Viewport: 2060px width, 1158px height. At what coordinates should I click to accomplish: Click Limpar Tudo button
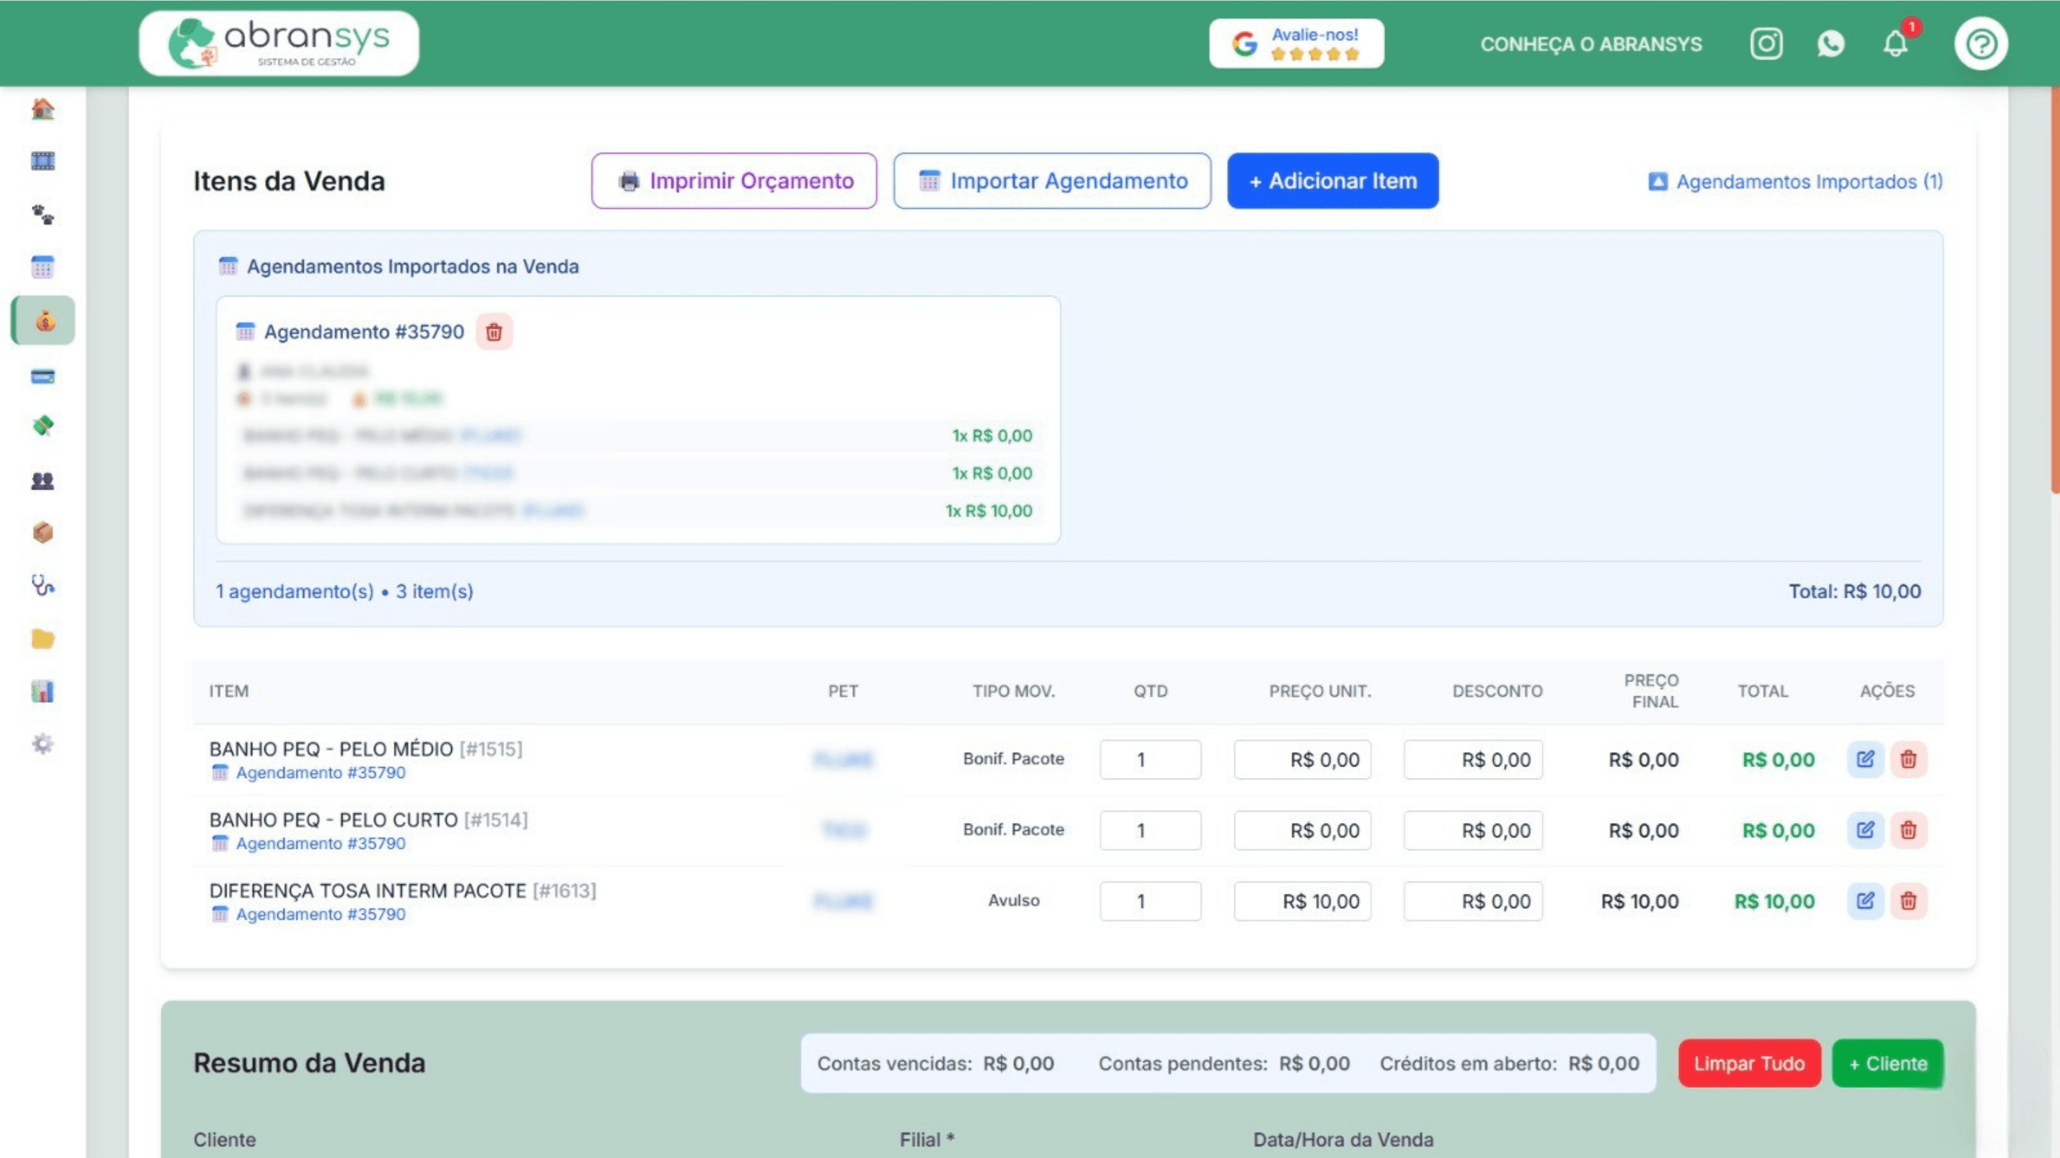pos(1749,1063)
